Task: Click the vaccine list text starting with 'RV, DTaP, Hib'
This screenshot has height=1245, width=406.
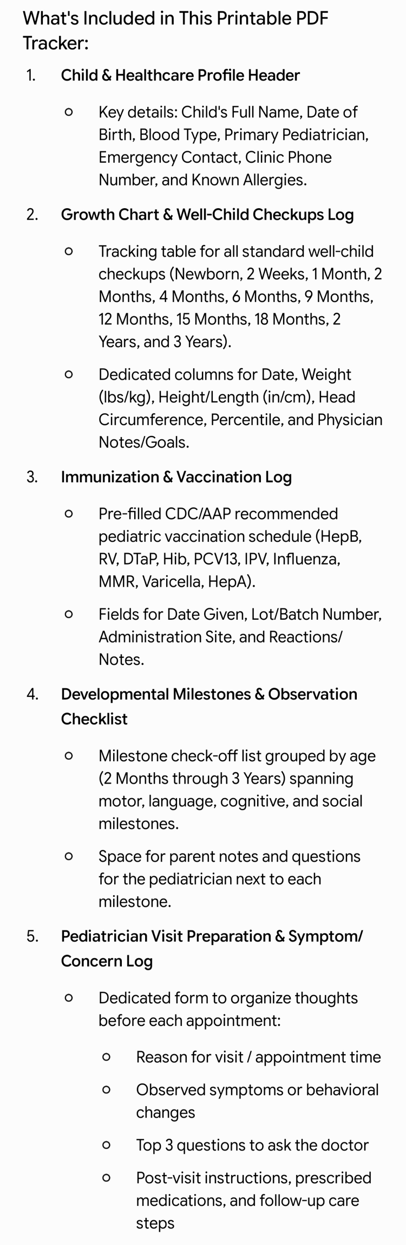Action: [219, 559]
